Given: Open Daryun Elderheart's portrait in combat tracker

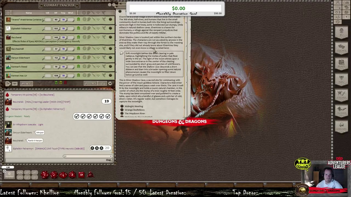Looking at the screenshot, I should (8, 58).
